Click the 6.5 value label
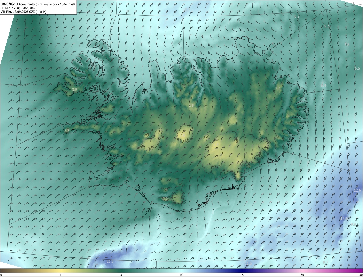Viewport: 363px width, 277px height. 357,69
